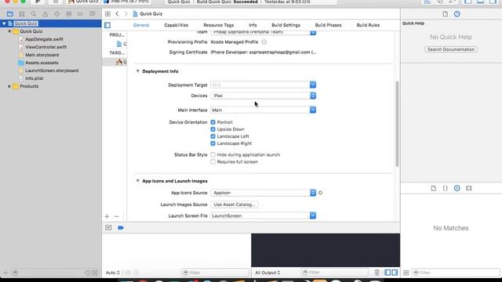
Task: Uncheck the Portrait orientation checkbox
Action: point(213,122)
